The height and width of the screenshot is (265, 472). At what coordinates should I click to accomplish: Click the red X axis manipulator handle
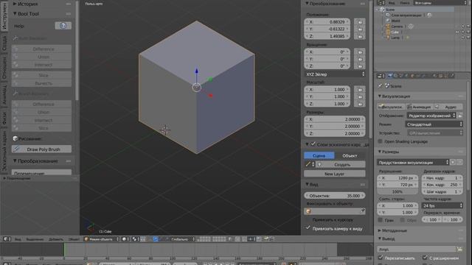pyautogui.click(x=210, y=95)
